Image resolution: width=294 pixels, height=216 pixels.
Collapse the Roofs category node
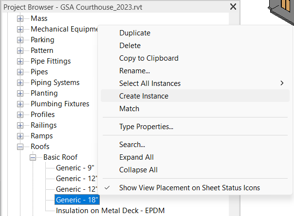20,147
